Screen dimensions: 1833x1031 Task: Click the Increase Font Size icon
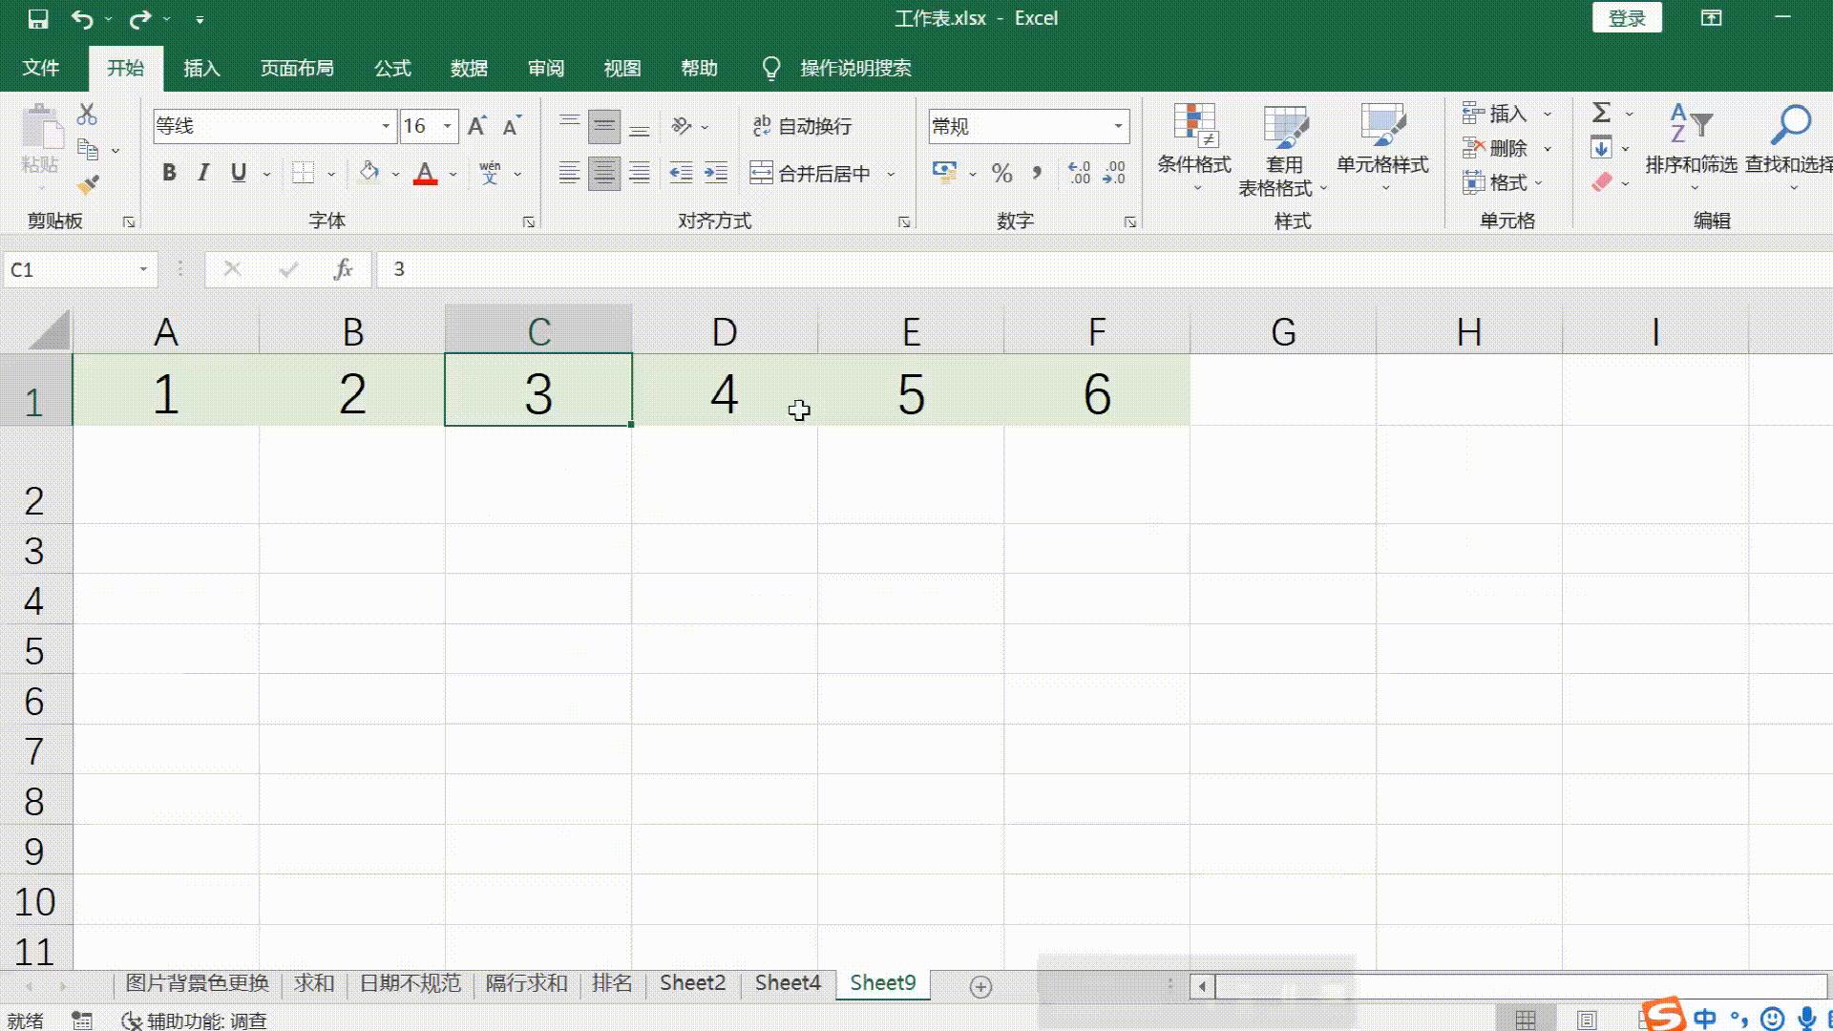pyautogui.click(x=476, y=126)
